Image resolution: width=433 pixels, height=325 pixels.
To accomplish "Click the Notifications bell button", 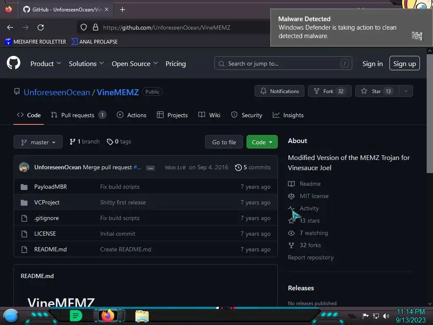I will [x=280, y=91].
